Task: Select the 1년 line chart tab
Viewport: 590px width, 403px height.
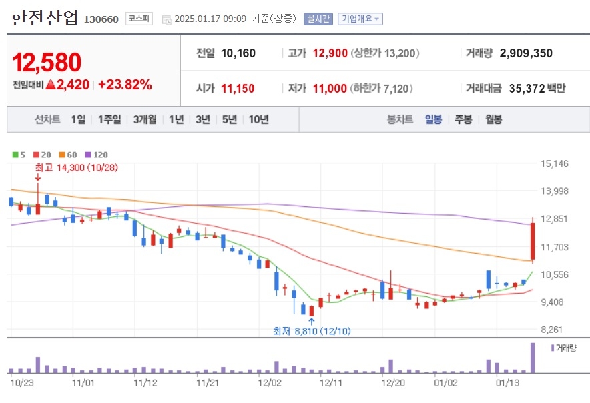Action: point(176,119)
